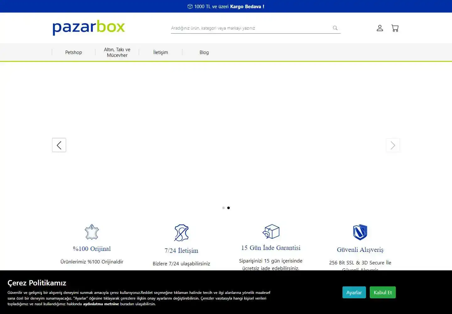The width and height of the screenshot is (452, 314).
Task: Open the shopping cart icon
Action: pyautogui.click(x=395, y=28)
